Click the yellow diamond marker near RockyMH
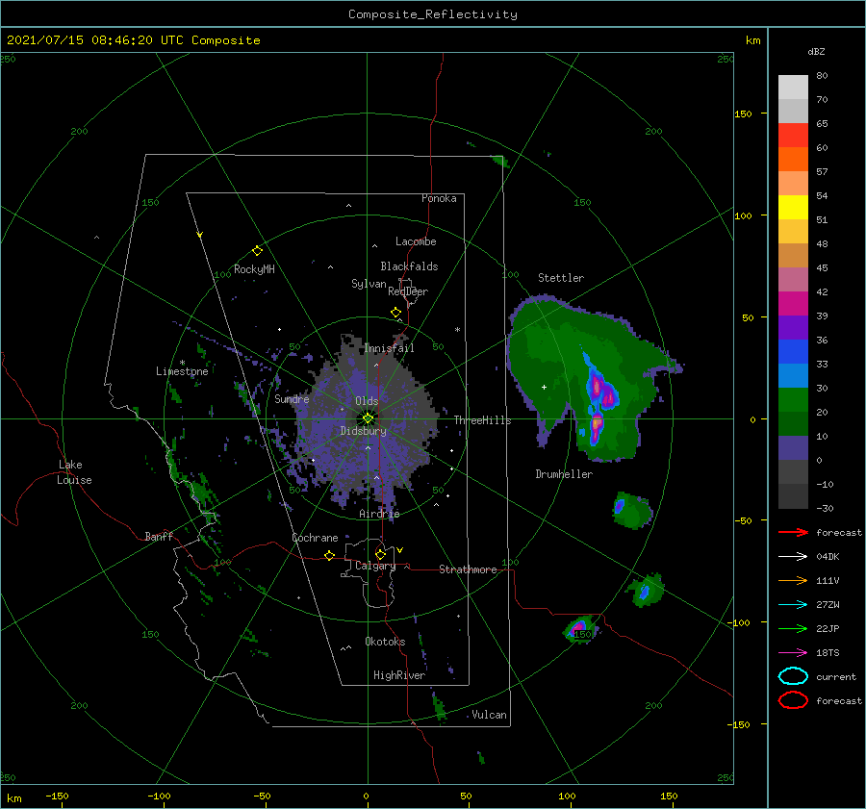This screenshot has height=809, width=866. click(257, 251)
